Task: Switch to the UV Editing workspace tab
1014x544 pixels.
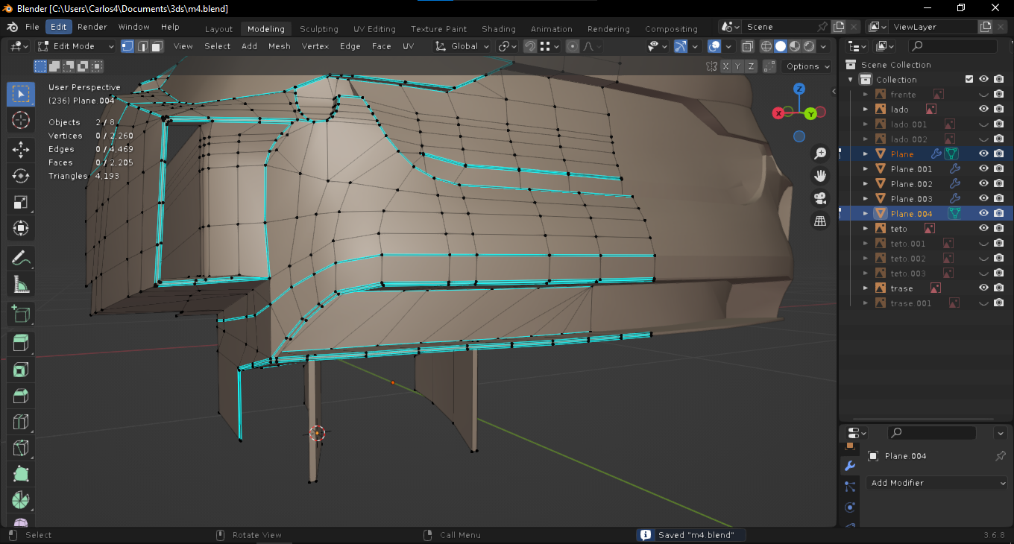Action: 374,29
